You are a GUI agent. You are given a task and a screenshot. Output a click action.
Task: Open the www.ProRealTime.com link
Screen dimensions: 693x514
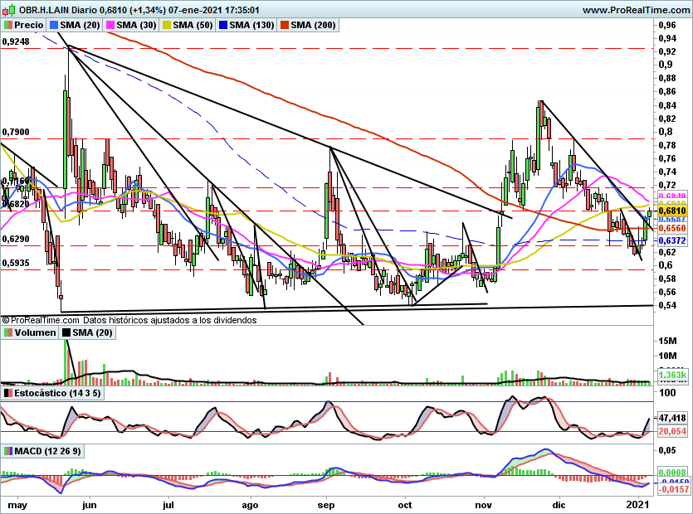click(x=635, y=11)
